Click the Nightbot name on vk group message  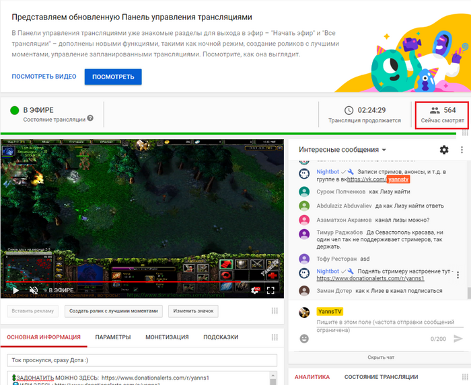(x=328, y=172)
